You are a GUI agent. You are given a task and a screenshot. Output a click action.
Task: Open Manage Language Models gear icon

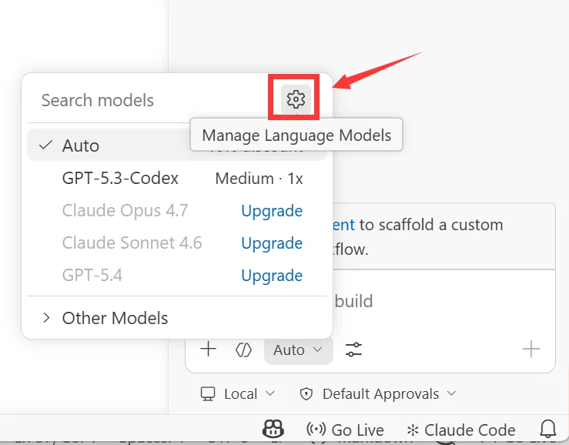point(296,99)
